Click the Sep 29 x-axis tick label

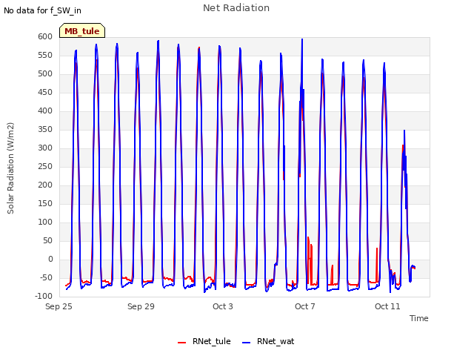pyautogui.click(x=141, y=306)
